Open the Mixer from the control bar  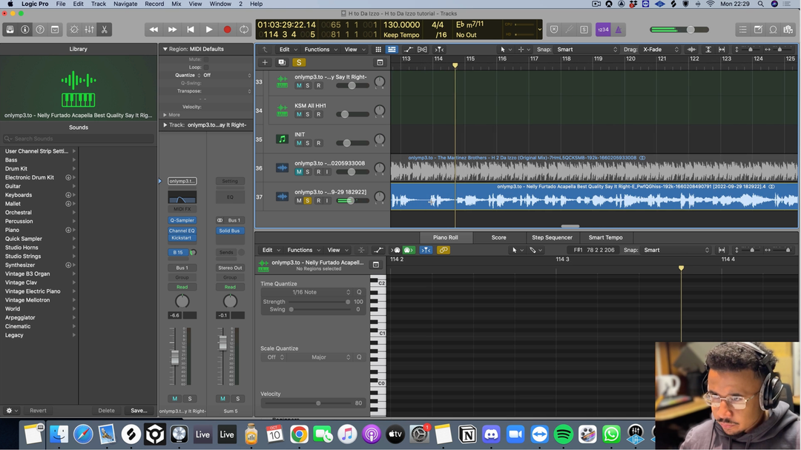coord(89,30)
